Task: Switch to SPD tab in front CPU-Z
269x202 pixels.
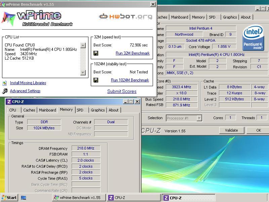Action: click(x=82, y=110)
